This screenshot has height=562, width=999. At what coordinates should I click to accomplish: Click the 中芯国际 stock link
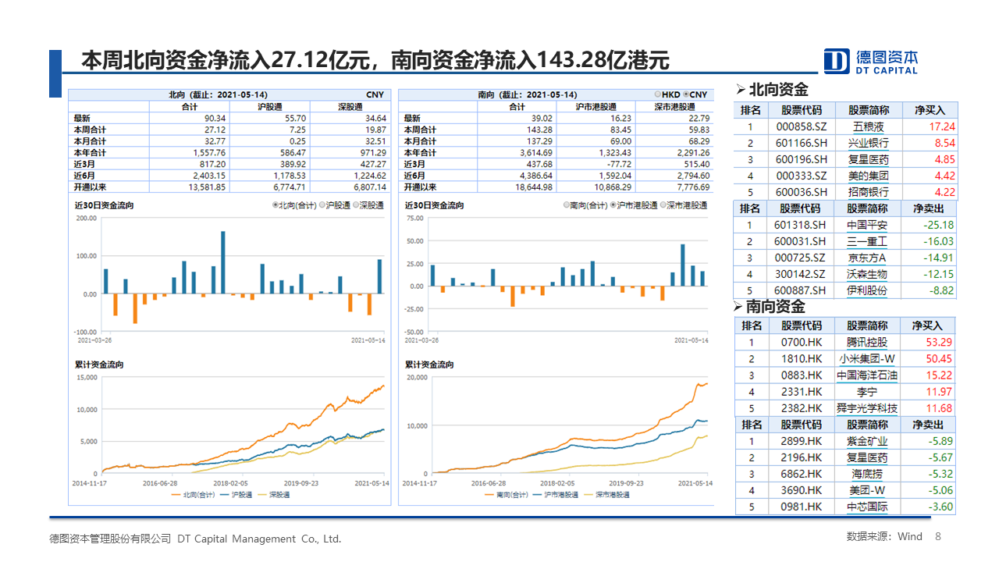(866, 507)
